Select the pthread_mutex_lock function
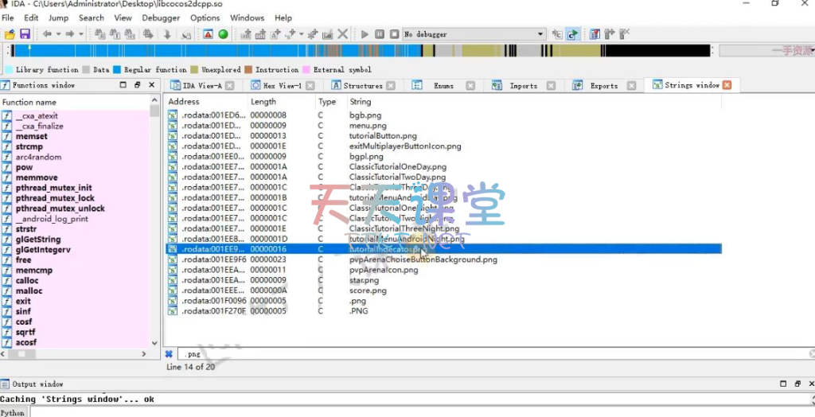Screen dimensions: 815x417 tap(55, 198)
